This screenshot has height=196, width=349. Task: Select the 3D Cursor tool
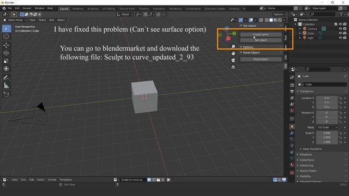(6, 36)
